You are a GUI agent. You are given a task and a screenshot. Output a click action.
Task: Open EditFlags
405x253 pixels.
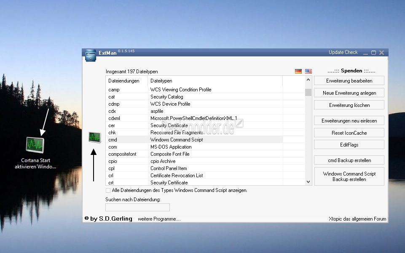349,144
